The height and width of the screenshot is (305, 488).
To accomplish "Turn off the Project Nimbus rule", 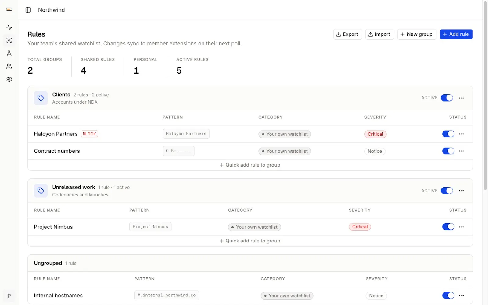I will (448, 227).
